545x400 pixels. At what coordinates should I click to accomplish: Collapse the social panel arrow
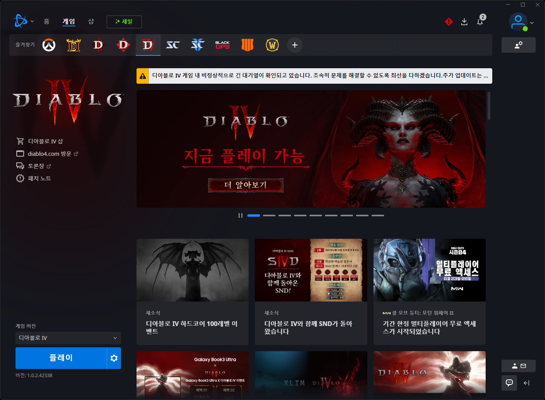pos(526,383)
